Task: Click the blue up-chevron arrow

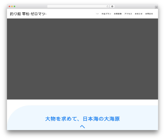Action: (82, 126)
